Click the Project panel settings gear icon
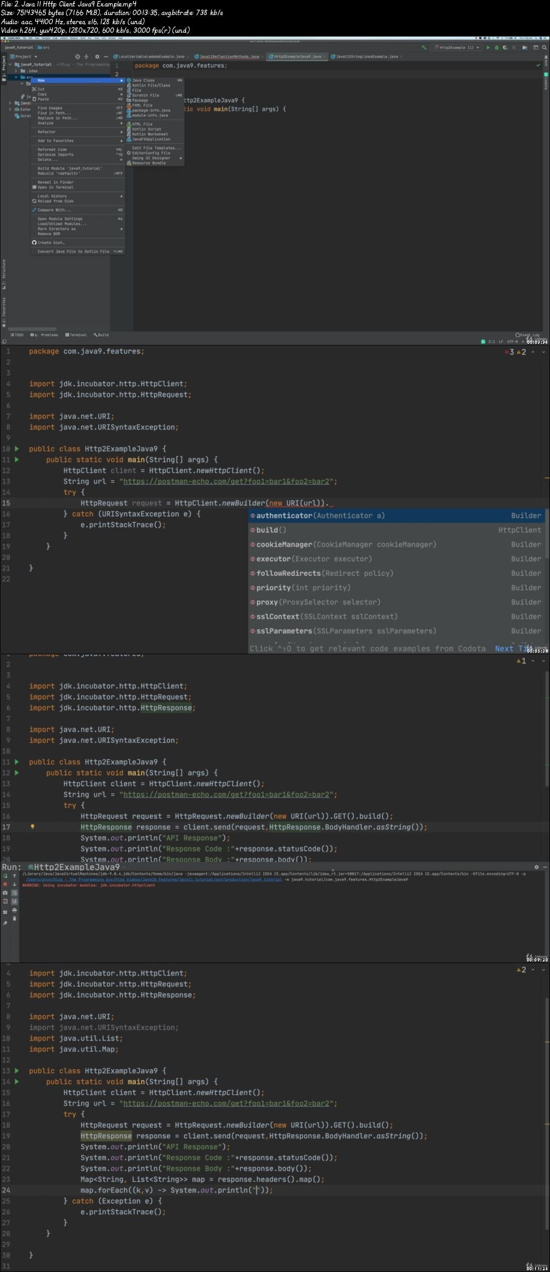550x1272 pixels. (x=97, y=56)
